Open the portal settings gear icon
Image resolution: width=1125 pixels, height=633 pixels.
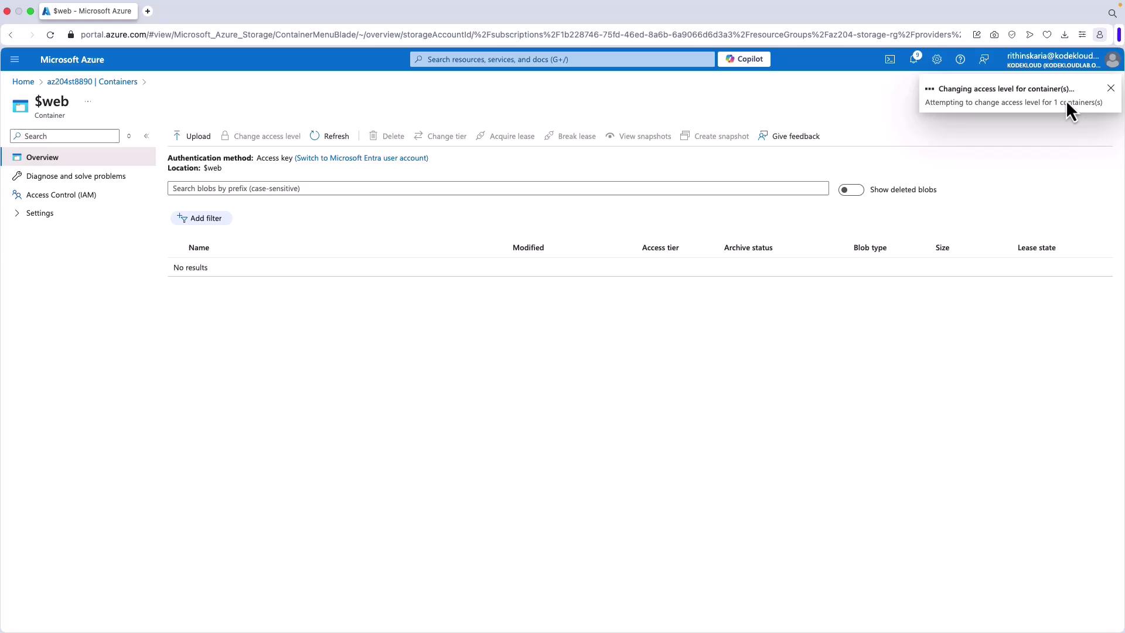coord(936,59)
